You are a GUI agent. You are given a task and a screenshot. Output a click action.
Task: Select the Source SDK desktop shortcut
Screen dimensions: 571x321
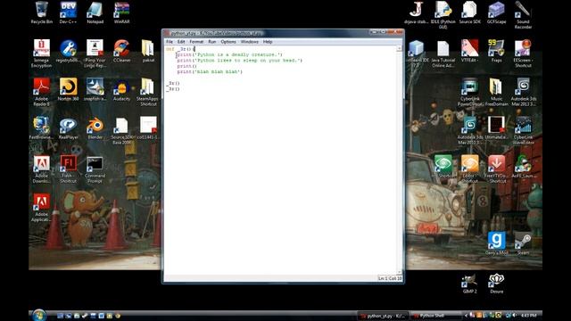470,12
